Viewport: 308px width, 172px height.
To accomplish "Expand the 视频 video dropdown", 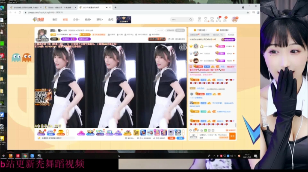I will tap(88, 20).
